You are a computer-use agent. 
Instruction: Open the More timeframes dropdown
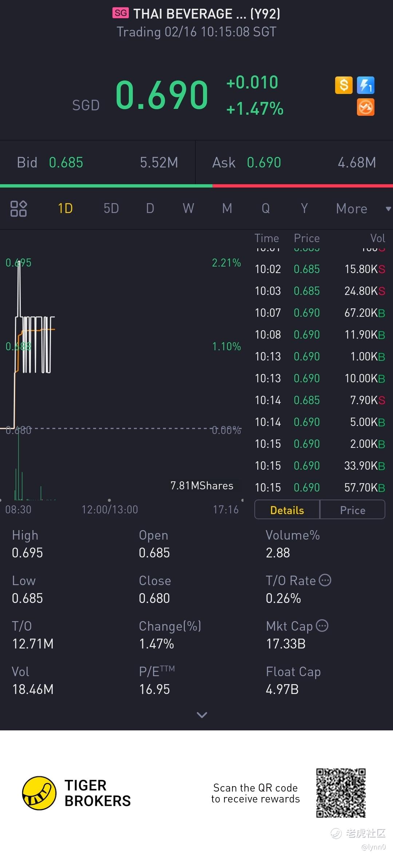pos(363,209)
